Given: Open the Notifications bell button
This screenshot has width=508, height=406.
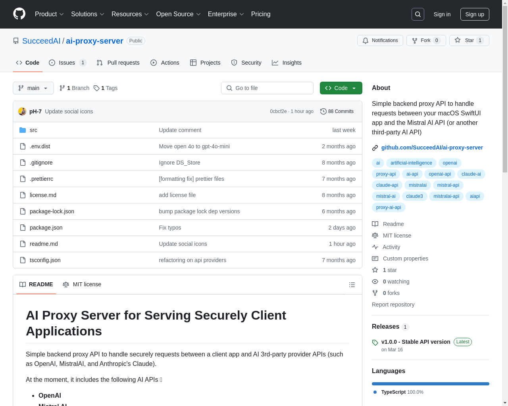Looking at the screenshot, I should click(380, 40).
